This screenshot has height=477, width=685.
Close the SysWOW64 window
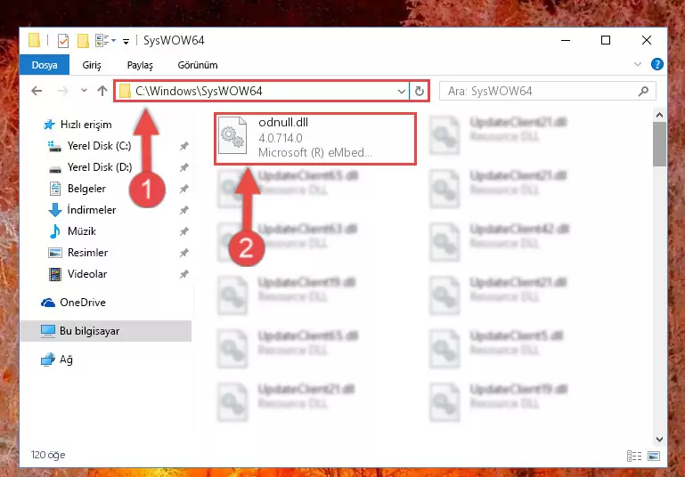coord(647,40)
